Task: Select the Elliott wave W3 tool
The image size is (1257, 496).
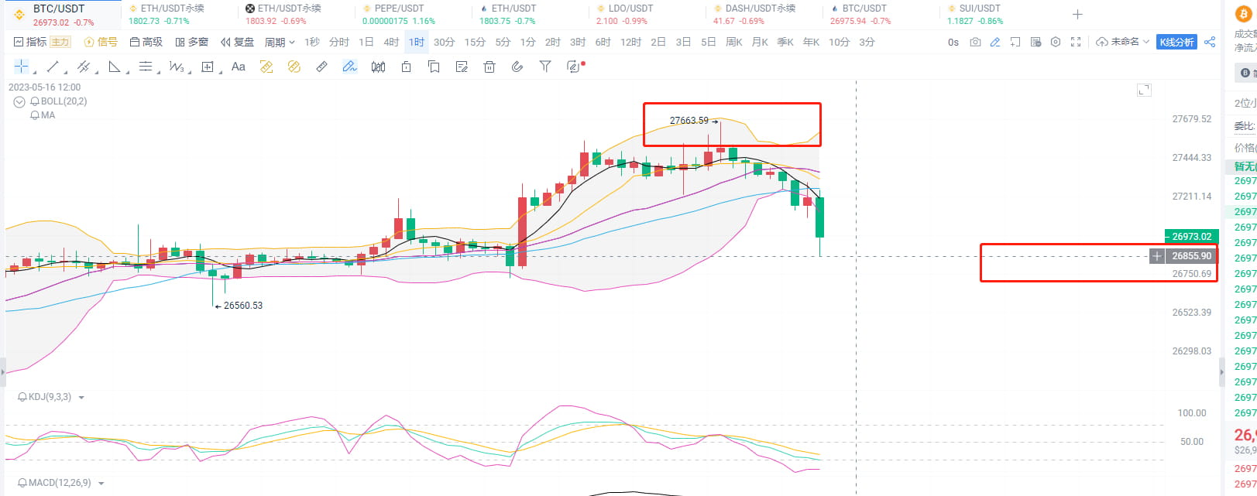Action: [177, 67]
